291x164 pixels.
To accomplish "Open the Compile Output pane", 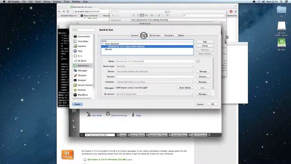I will 178,135.
